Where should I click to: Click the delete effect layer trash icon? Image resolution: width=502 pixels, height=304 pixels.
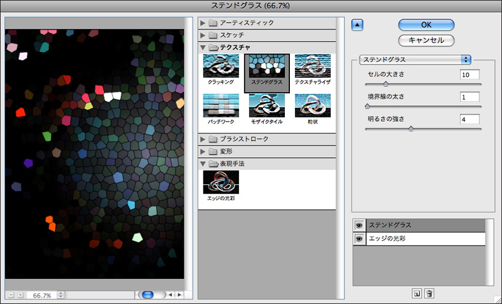(429, 293)
